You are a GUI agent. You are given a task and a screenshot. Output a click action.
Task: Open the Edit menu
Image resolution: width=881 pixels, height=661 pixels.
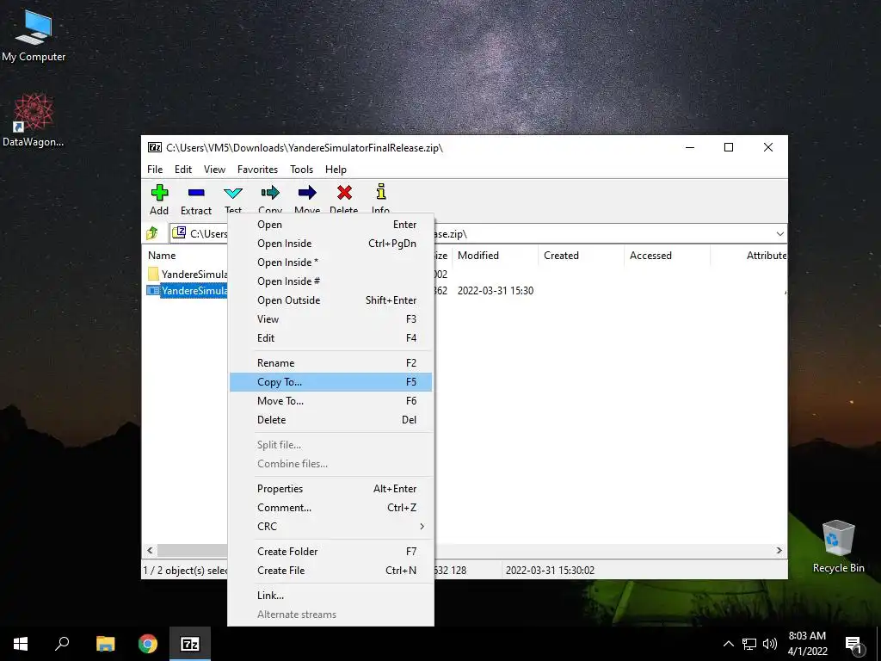pyautogui.click(x=183, y=170)
